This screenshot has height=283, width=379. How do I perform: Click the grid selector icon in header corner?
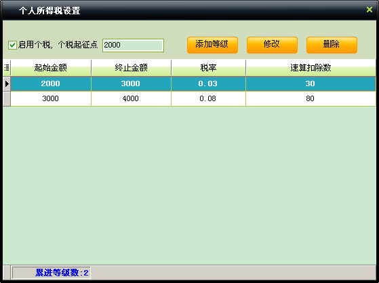[7, 68]
